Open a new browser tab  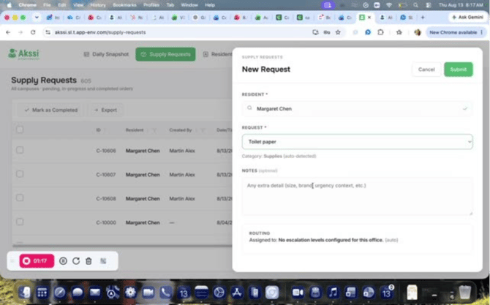[x=423, y=18]
